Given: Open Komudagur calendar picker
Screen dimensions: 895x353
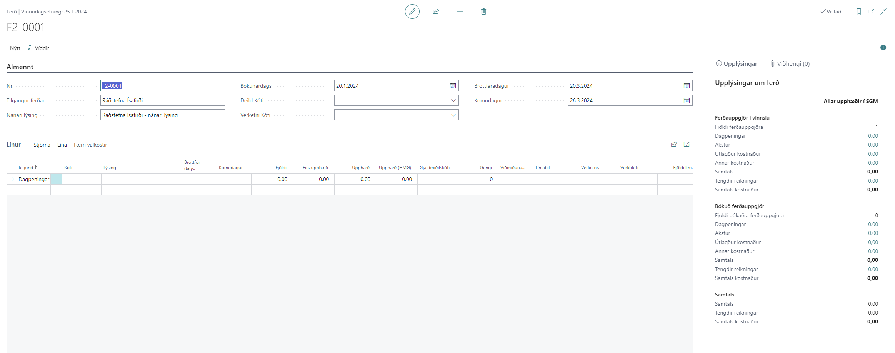Looking at the screenshot, I should point(687,100).
